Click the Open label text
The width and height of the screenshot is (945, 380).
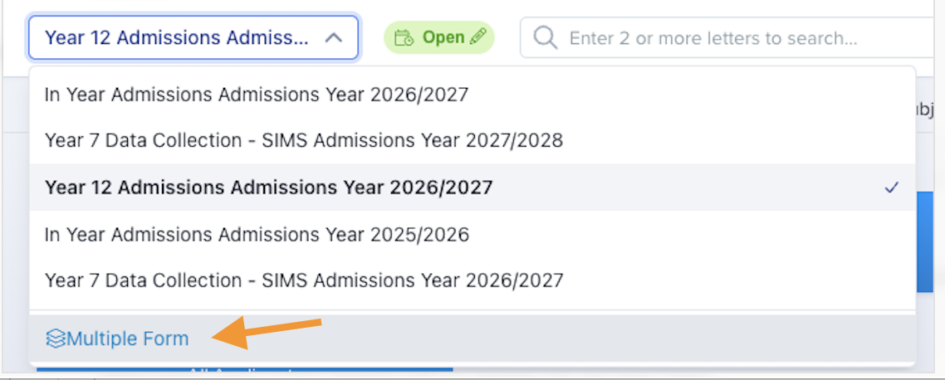pos(443,37)
